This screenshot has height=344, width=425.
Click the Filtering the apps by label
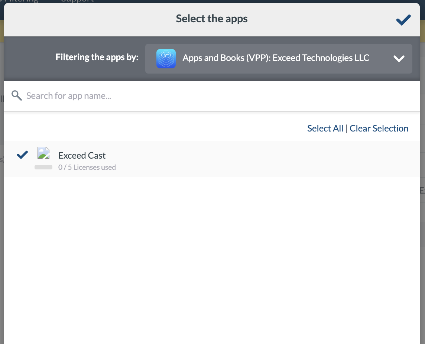tap(97, 57)
